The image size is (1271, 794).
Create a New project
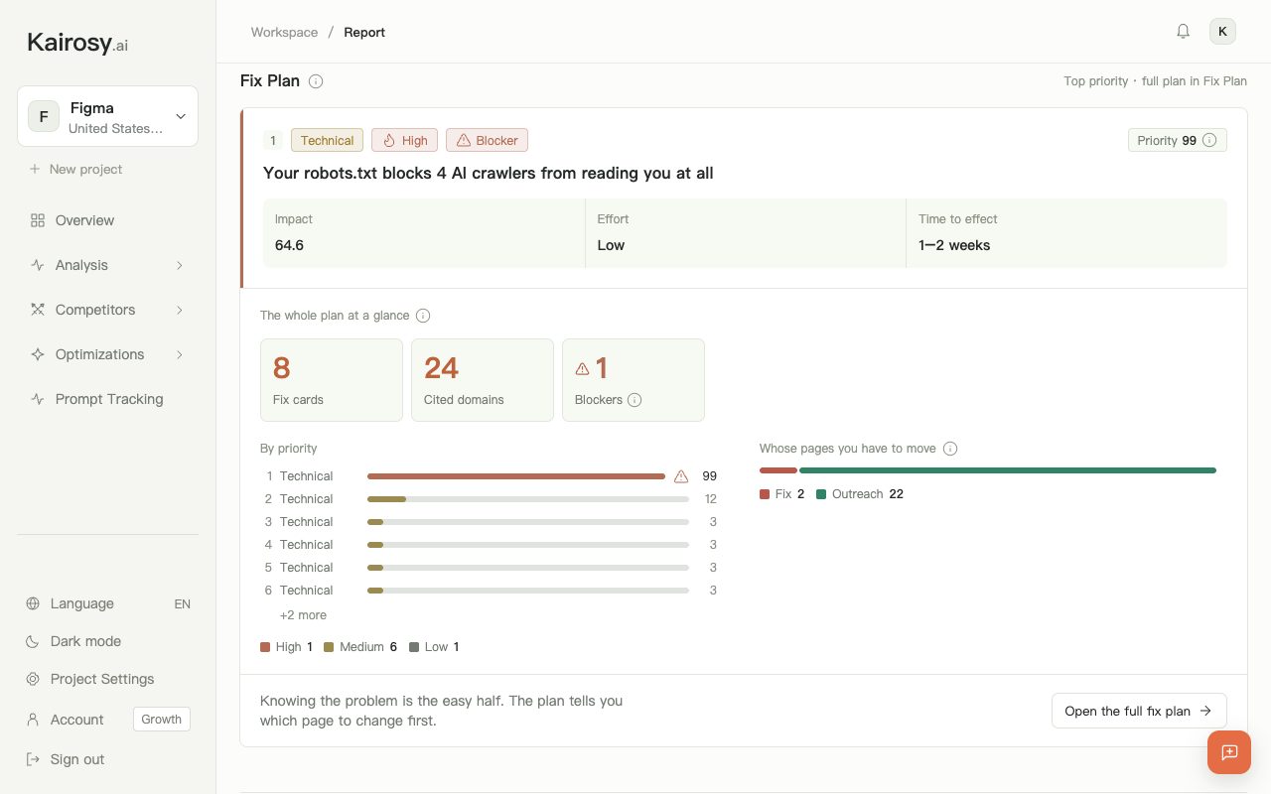point(75,169)
